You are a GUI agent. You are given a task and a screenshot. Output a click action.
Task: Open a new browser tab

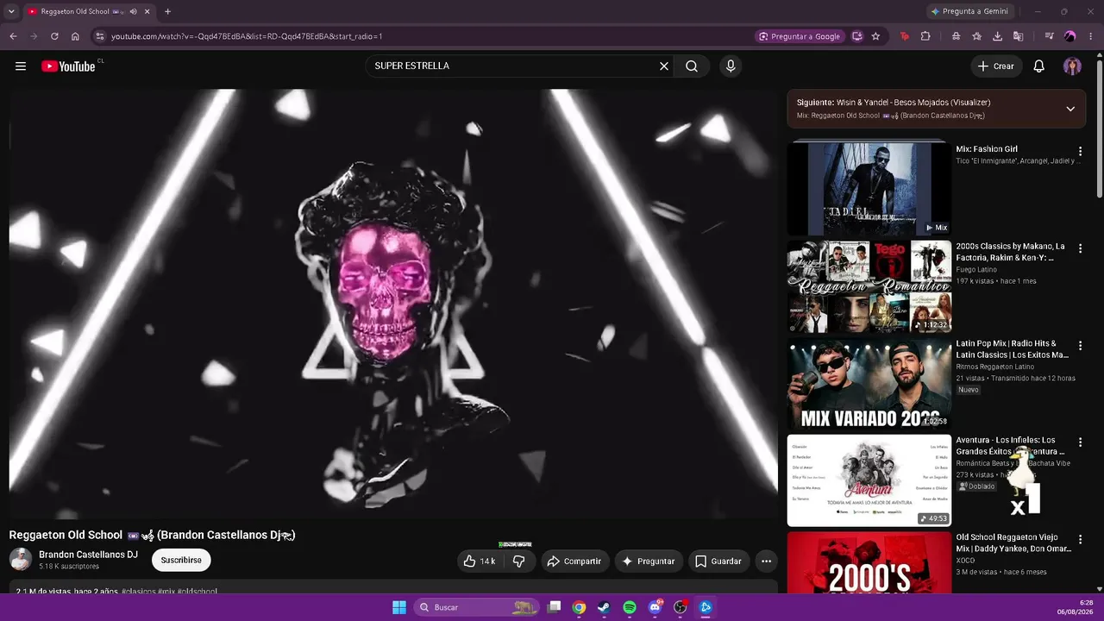click(167, 12)
